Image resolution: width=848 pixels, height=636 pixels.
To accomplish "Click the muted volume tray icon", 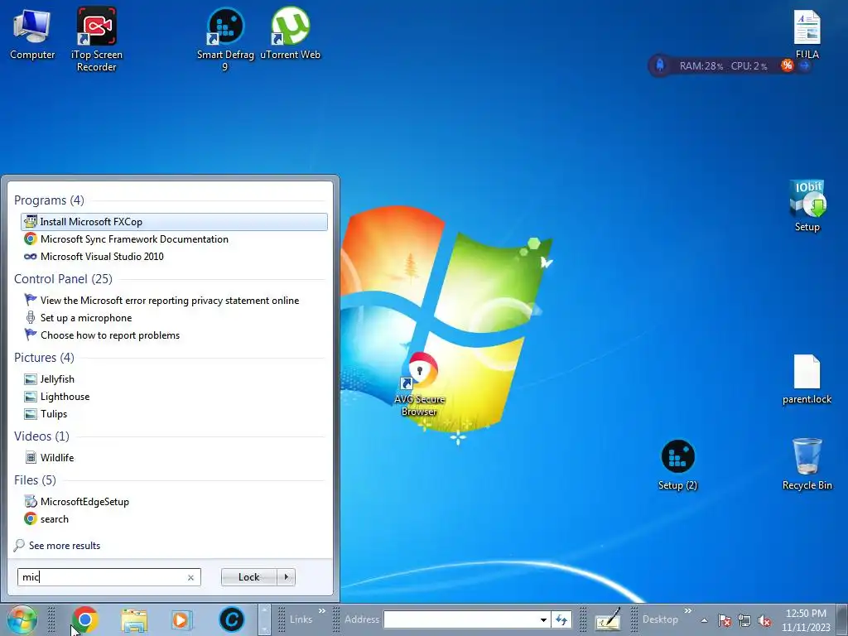I will click(764, 620).
